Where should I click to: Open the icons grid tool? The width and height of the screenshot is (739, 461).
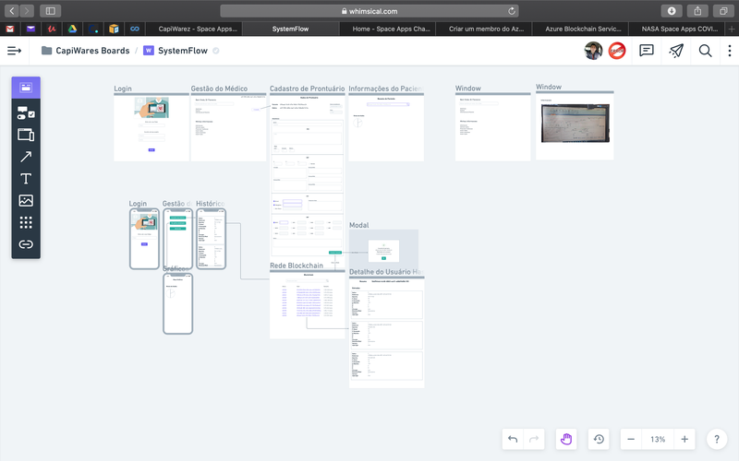pyautogui.click(x=26, y=222)
